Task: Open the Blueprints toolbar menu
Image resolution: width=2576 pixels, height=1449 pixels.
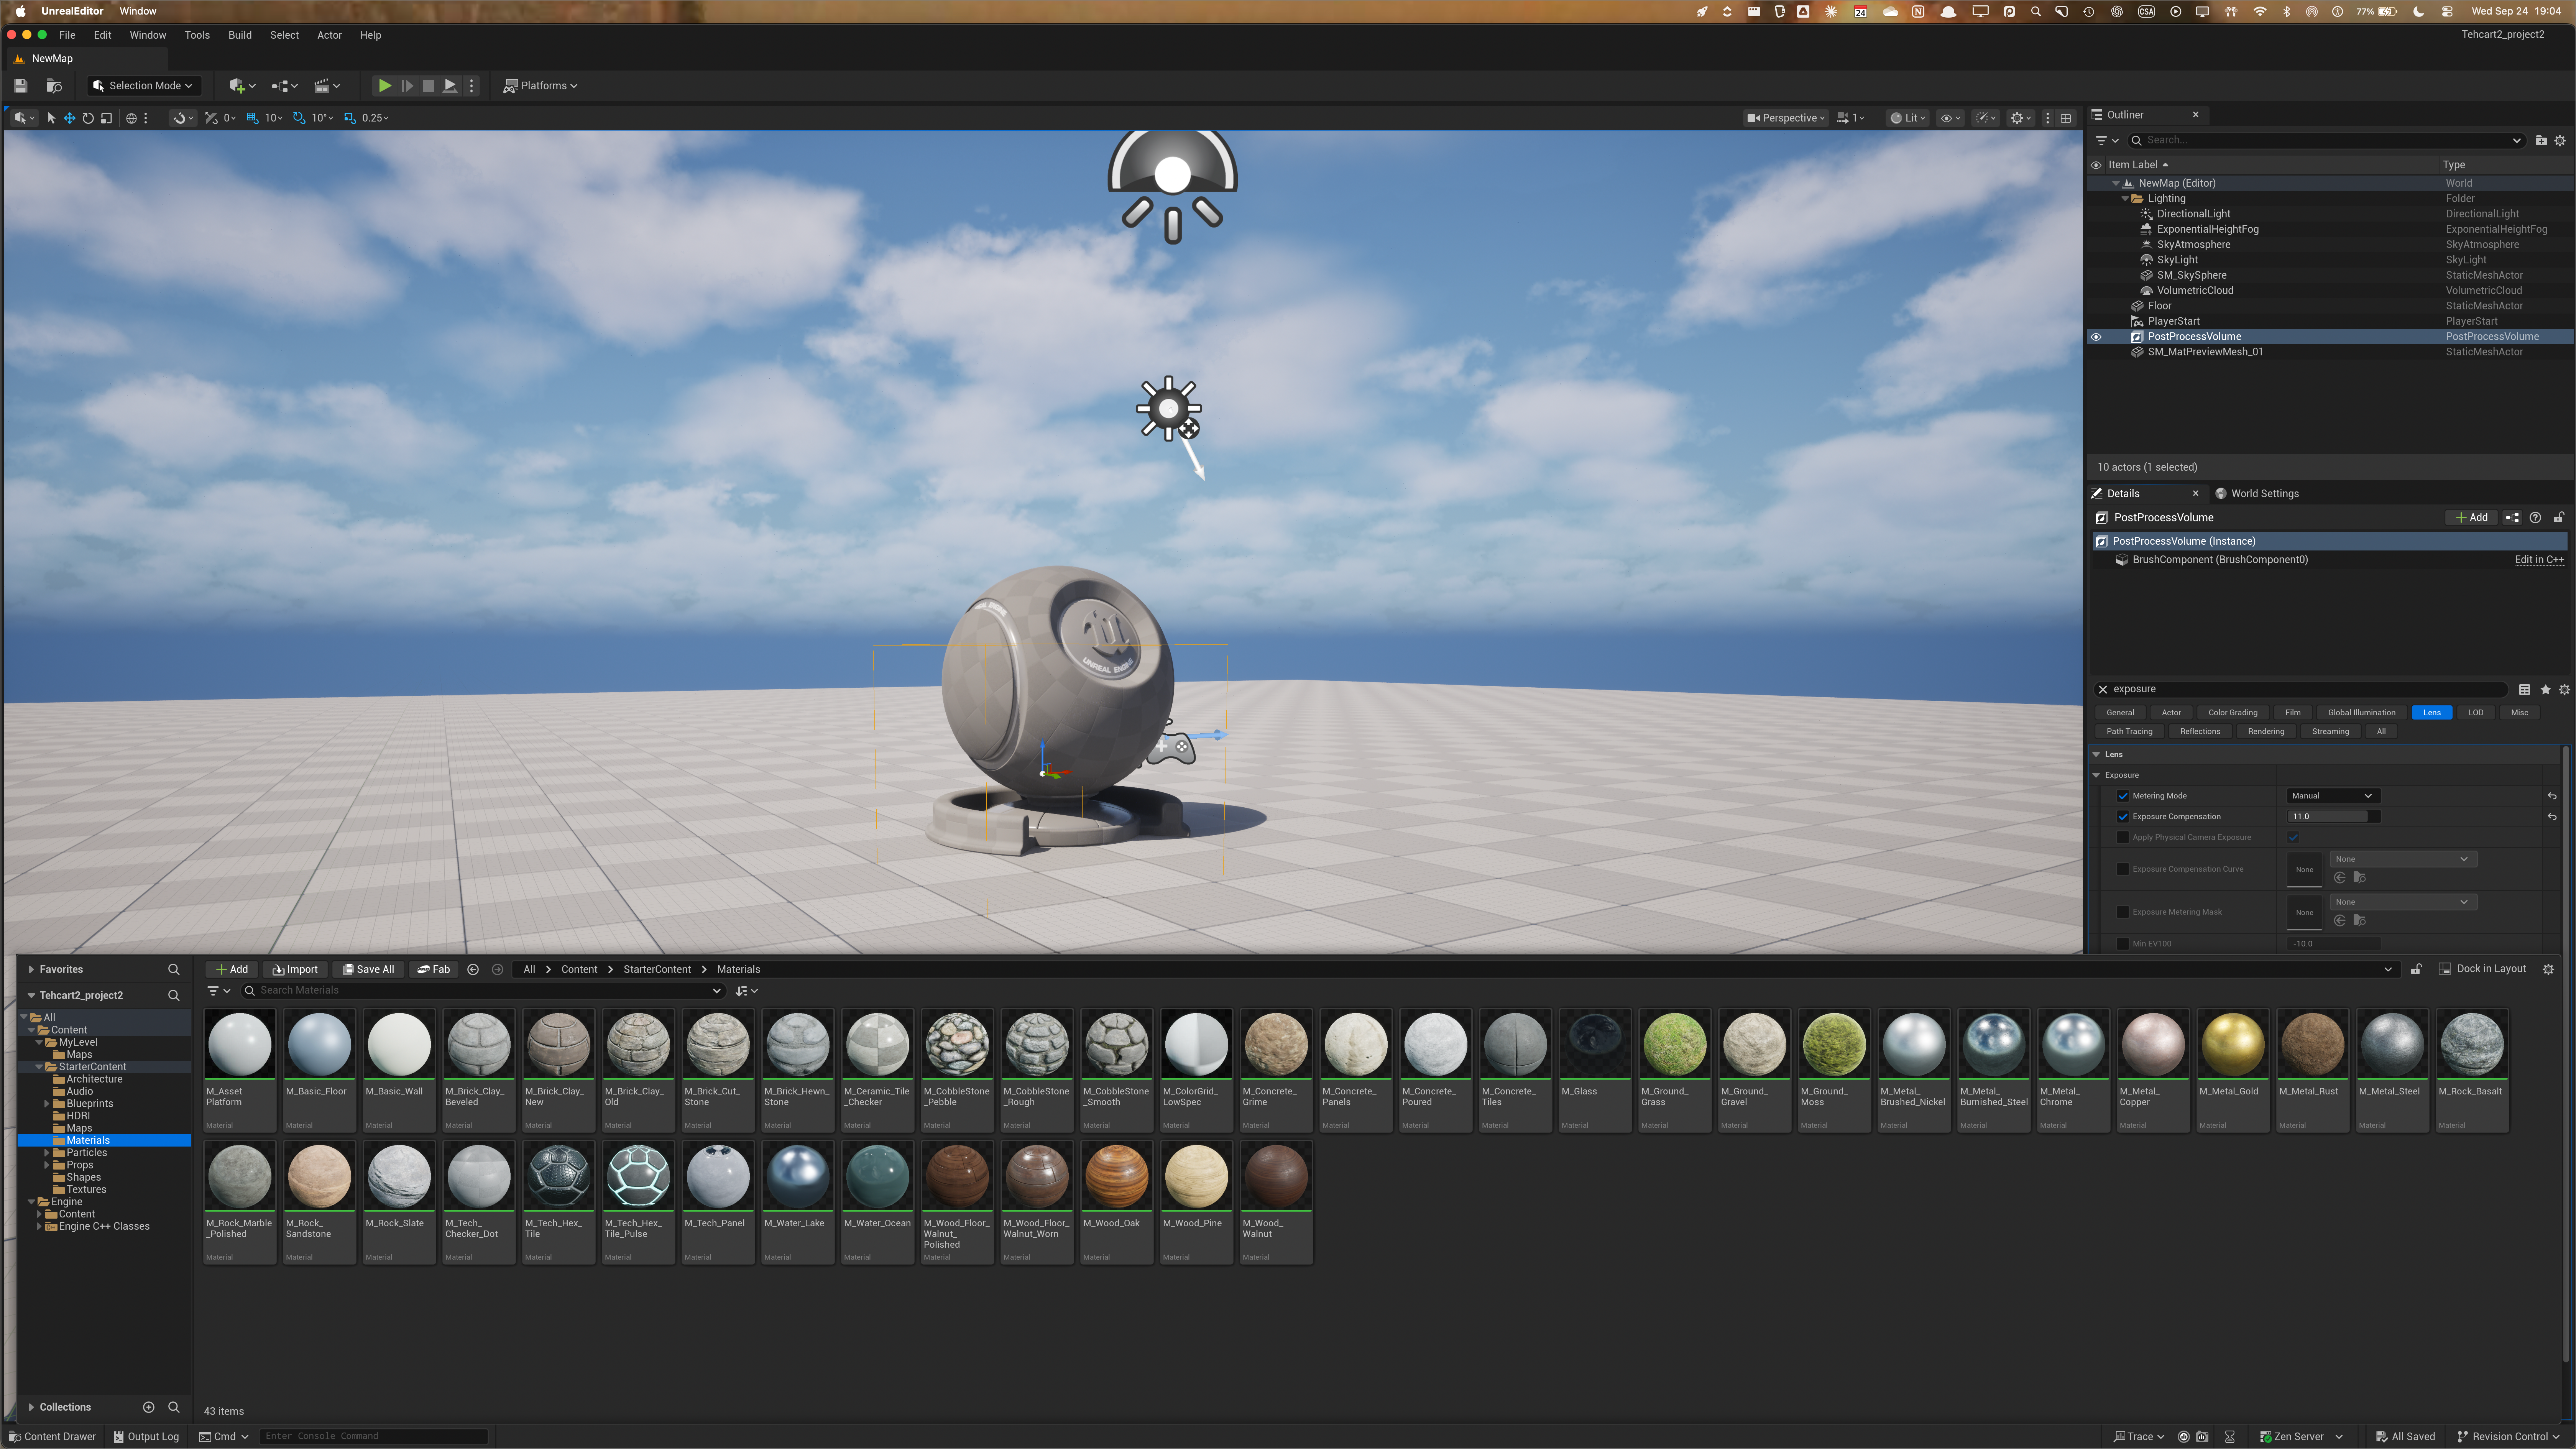Action: (x=285, y=86)
